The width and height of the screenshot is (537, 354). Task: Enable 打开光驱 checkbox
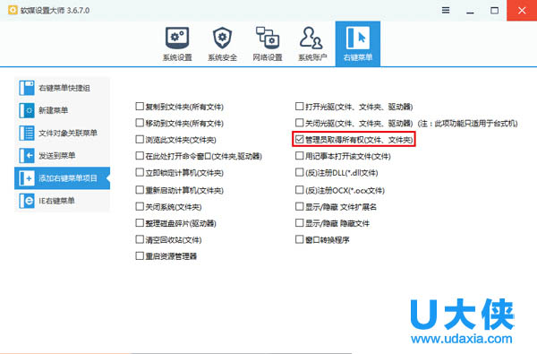point(299,107)
